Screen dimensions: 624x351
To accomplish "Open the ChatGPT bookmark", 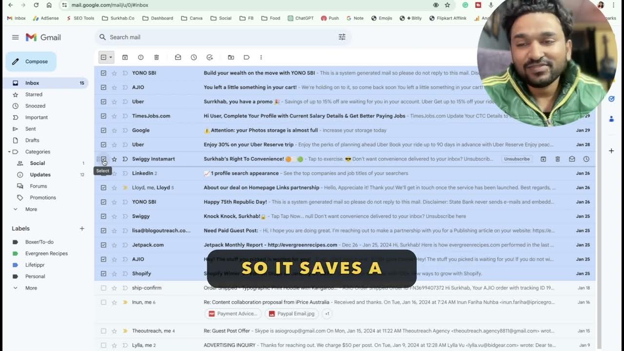I will pos(301,18).
